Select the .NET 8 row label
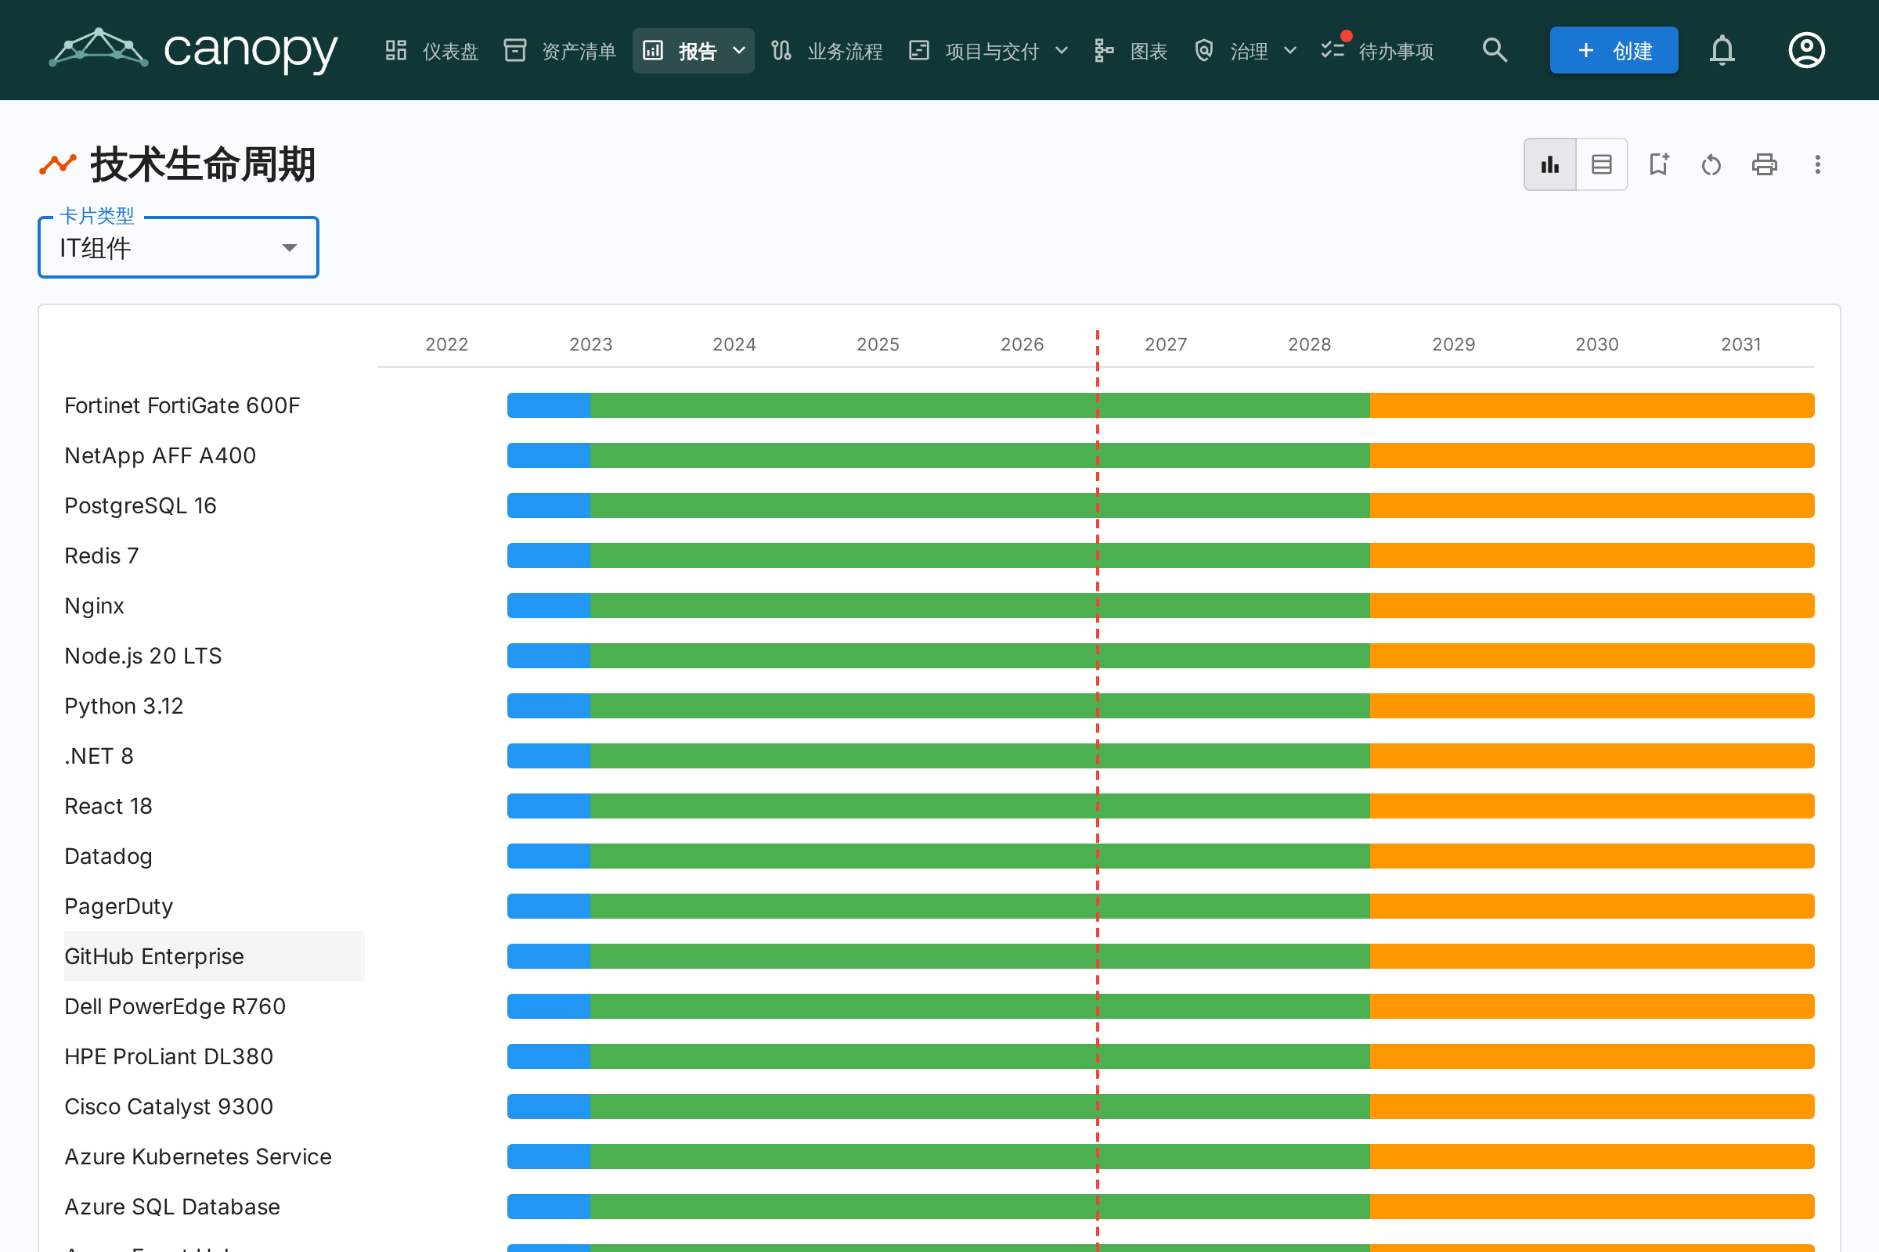The height and width of the screenshot is (1252, 1879). point(99,756)
